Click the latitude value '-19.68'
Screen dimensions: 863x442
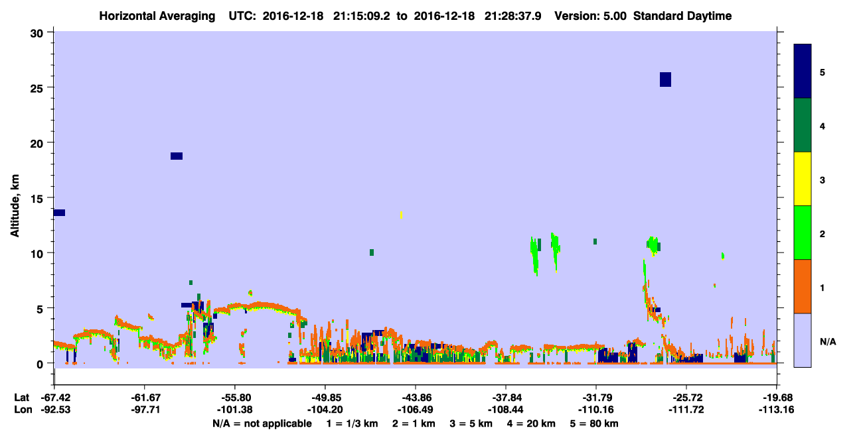[x=777, y=397]
